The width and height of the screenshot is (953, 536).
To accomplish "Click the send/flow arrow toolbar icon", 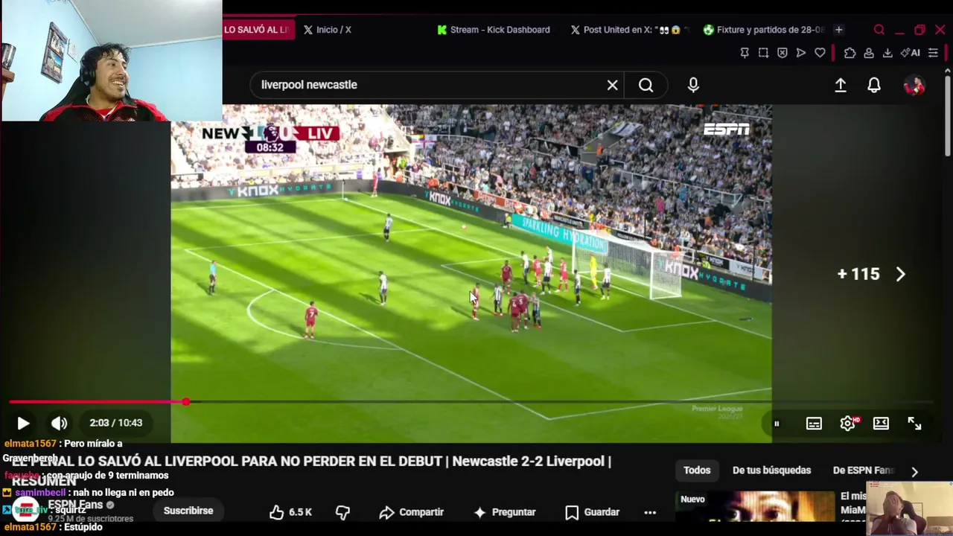I will [801, 53].
